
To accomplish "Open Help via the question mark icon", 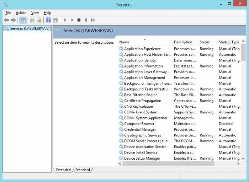I will click(x=48, y=20).
